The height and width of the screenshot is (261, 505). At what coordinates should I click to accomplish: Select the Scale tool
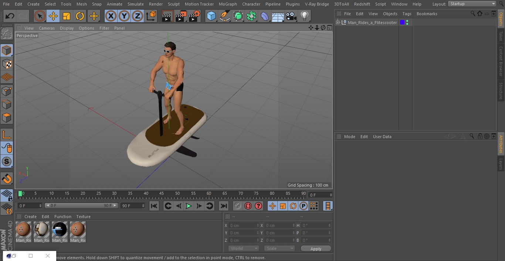(x=67, y=16)
